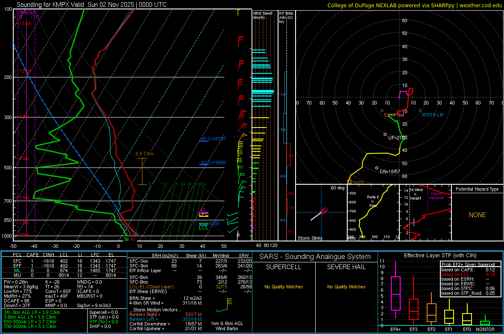Screen dimensions: 504x334
Task: Click the '-30 C=24797' height label
Action: [x=213, y=139]
